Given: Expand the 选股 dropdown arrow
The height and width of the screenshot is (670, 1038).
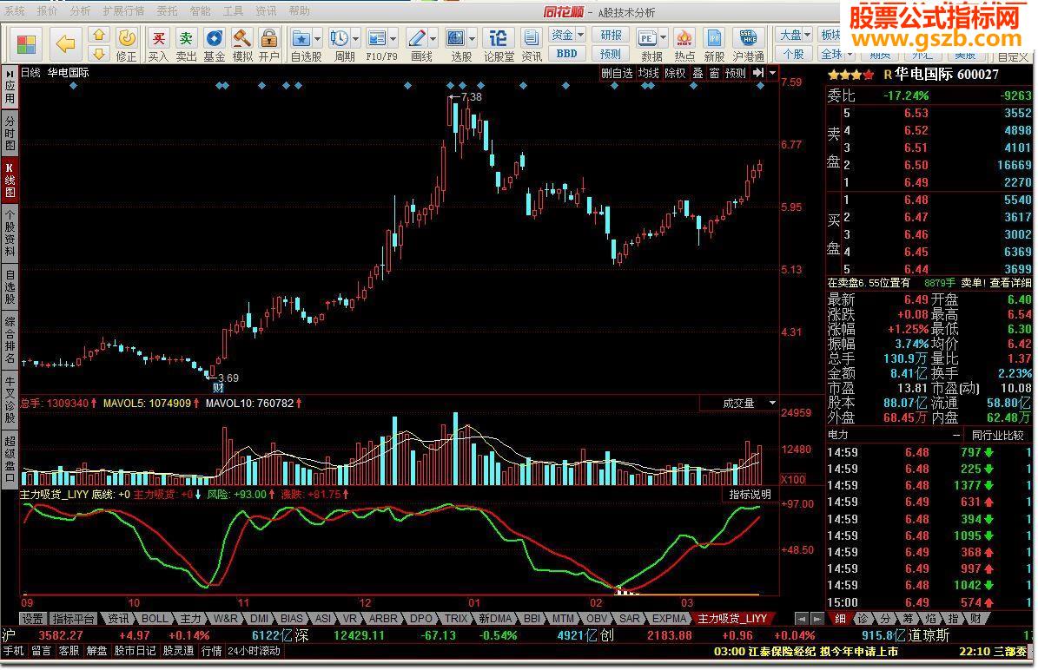Looking at the screenshot, I should [473, 37].
